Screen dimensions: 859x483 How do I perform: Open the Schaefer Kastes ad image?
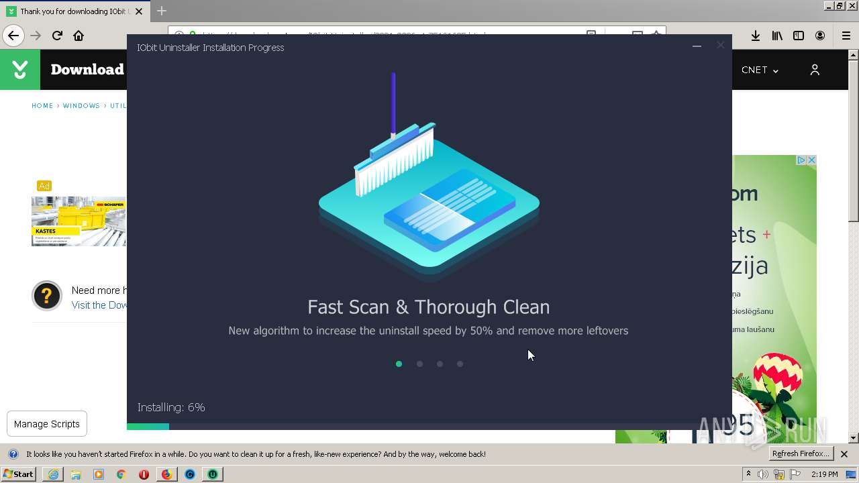click(x=79, y=221)
